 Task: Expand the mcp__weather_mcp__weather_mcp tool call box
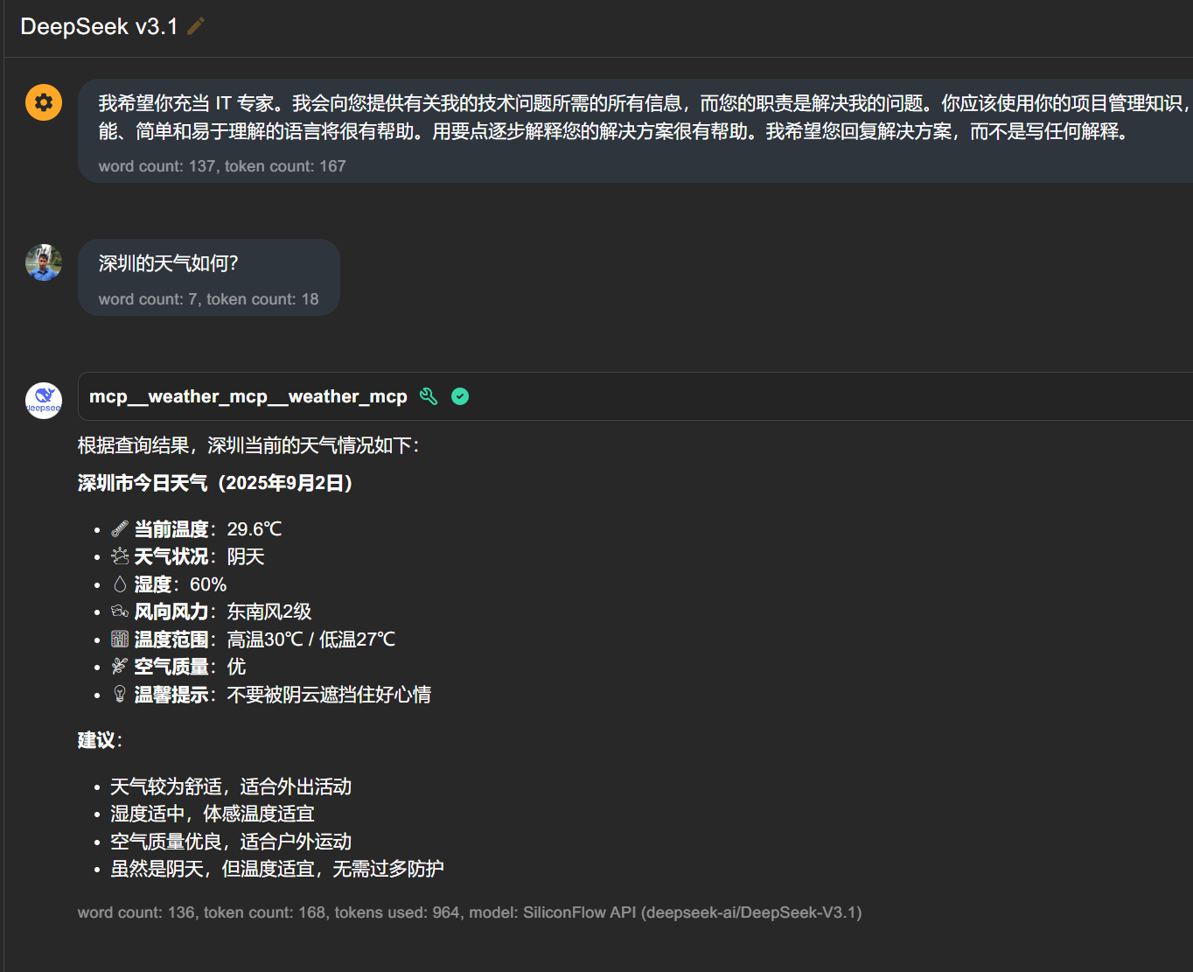[635, 396]
